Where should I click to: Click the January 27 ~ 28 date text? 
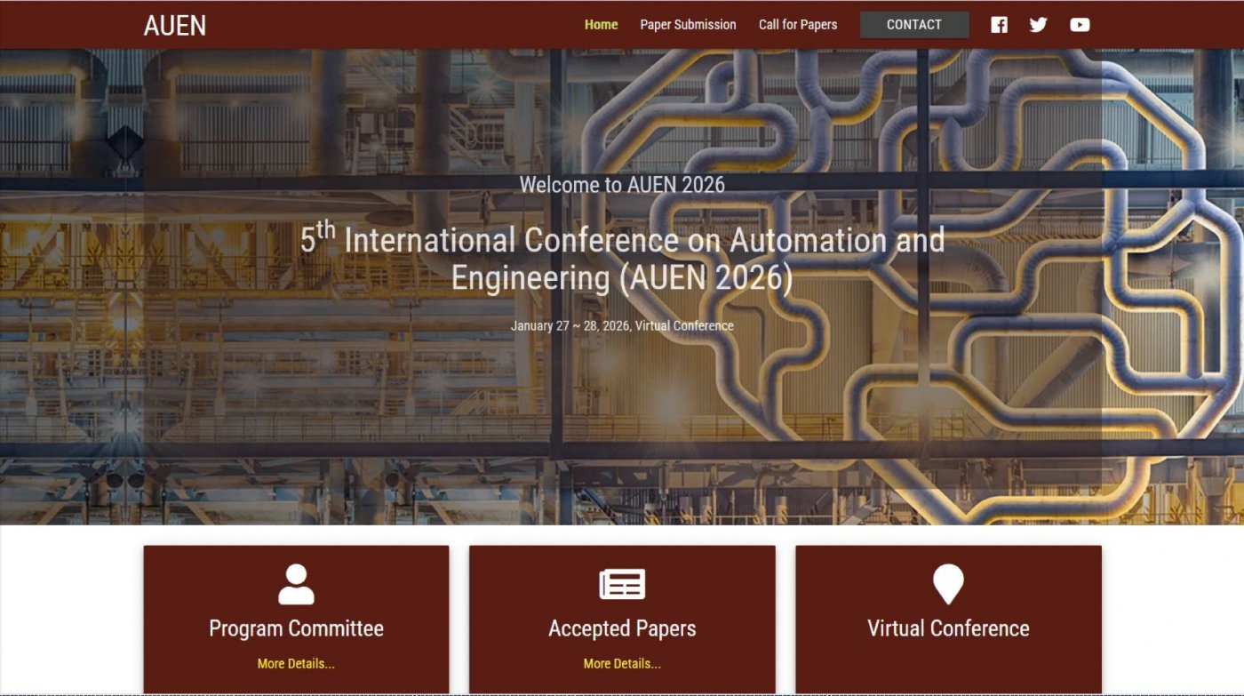coord(622,325)
